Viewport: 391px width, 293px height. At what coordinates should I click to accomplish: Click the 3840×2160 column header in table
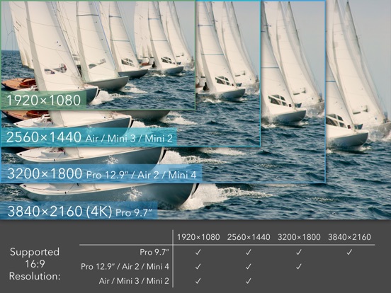coord(349,237)
